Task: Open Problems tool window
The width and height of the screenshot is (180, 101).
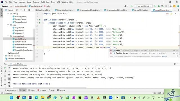Action: [42, 90]
